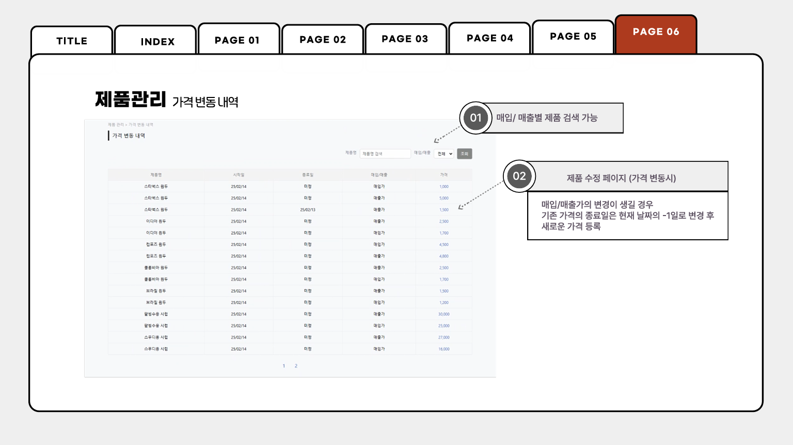The height and width of the screenshot is (445, 793).
Task: Click the 01 numbered circle badge
Action: click(x=475, y=118)
